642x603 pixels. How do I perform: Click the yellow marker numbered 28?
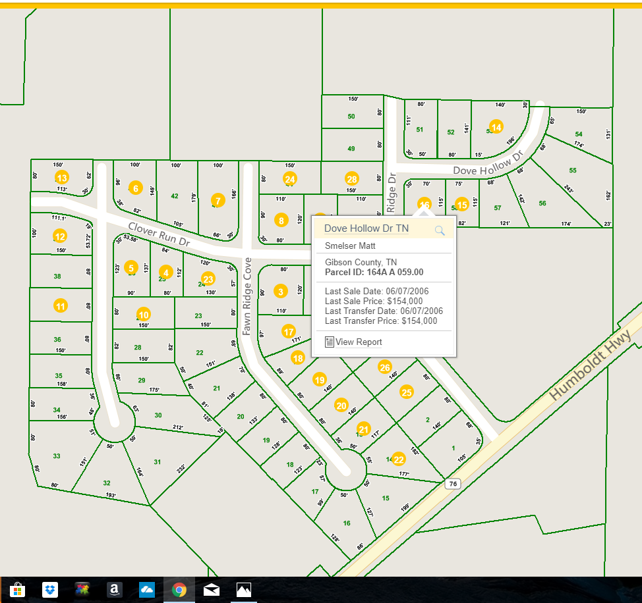351,178
